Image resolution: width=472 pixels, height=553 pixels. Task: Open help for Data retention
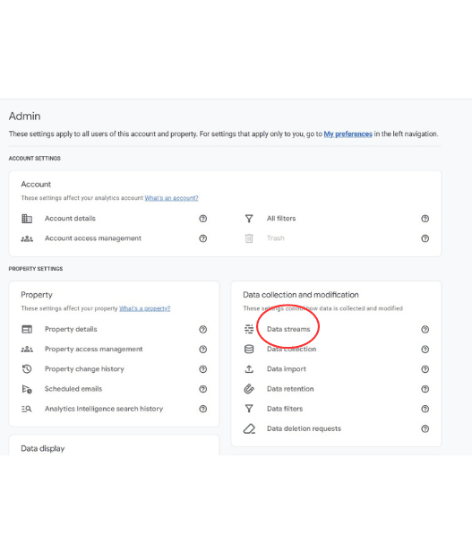click(425, 389)
